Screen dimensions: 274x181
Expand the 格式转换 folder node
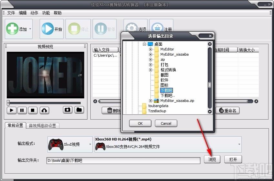[150, 70]
